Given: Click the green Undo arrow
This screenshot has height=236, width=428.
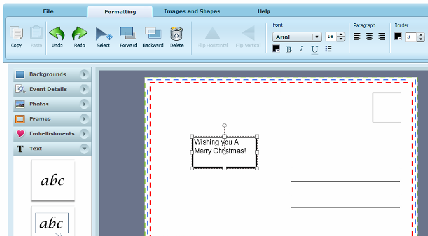Looking at the screenshot, I should point(57,34).
